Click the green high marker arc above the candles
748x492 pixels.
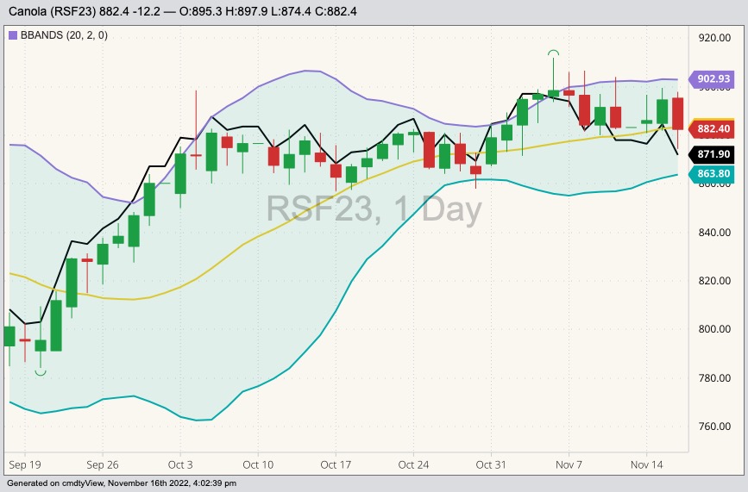pos(553,53)
